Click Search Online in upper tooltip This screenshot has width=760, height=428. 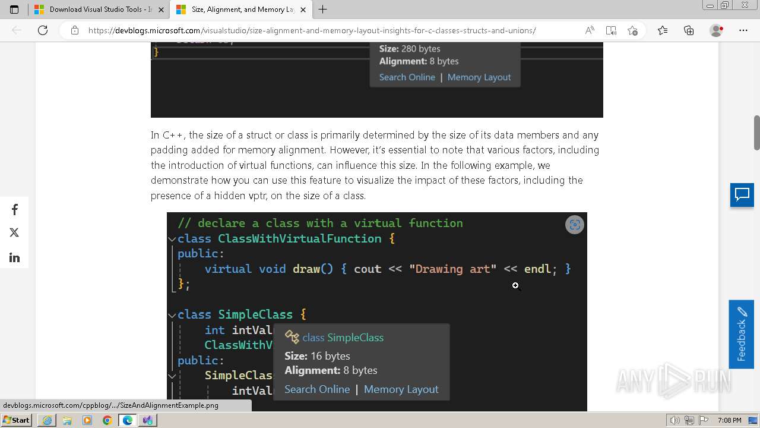coord(407,77)
